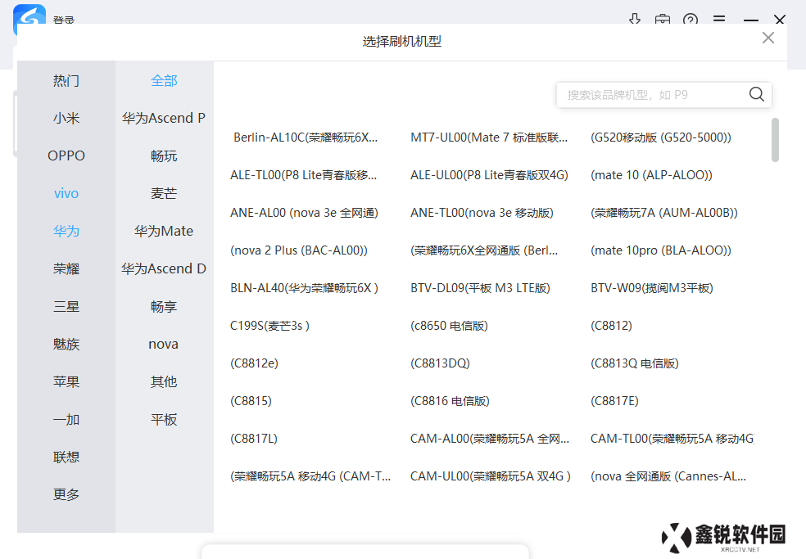Choose BTV-W09(揽阅M3平板)
This screenshot has height=559, width=806.
[652, 288]
